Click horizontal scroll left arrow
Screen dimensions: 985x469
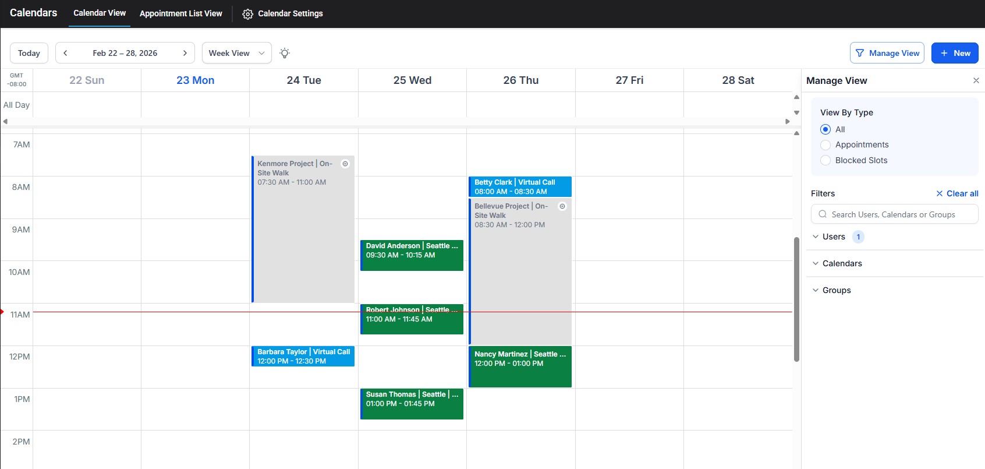(5, 121)
